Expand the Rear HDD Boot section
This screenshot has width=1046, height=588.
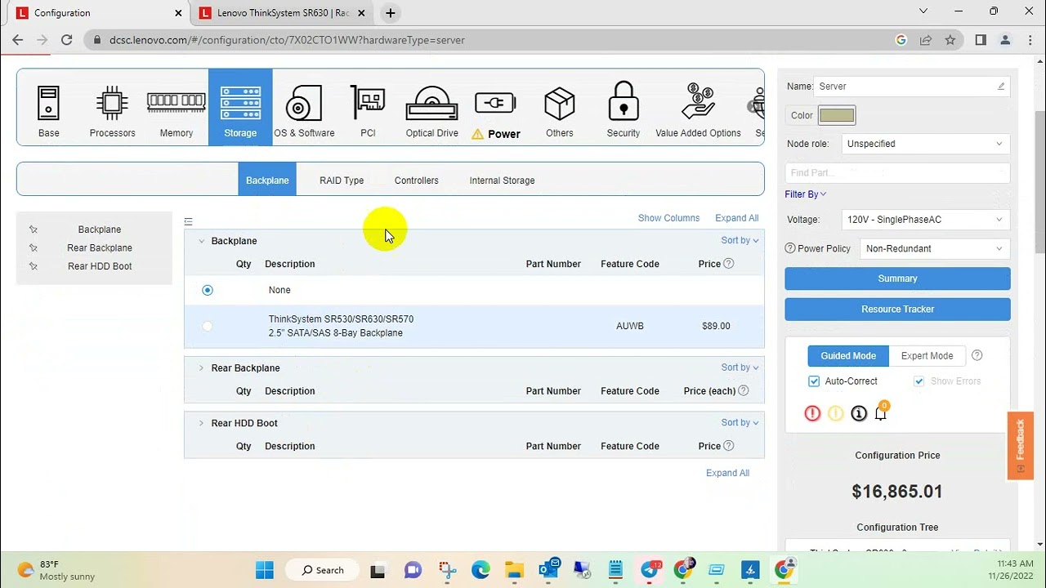pos(201,423)
